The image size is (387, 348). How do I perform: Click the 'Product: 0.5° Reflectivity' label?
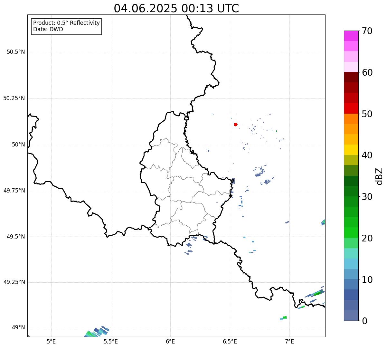coord(66,23)
